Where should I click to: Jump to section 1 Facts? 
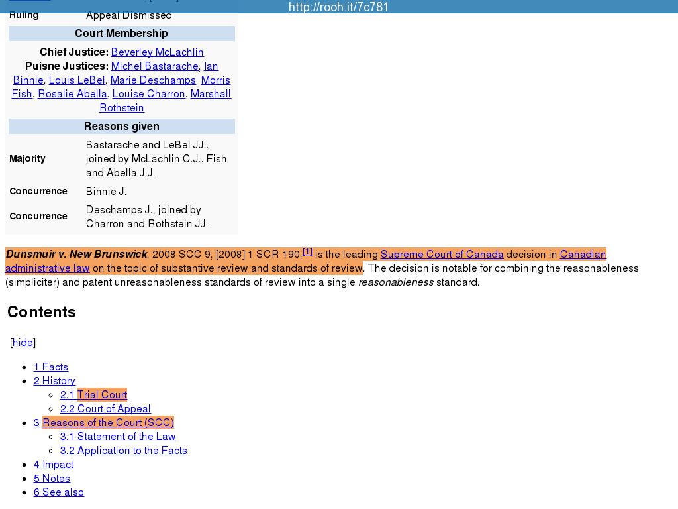click(x=51, y=367)
